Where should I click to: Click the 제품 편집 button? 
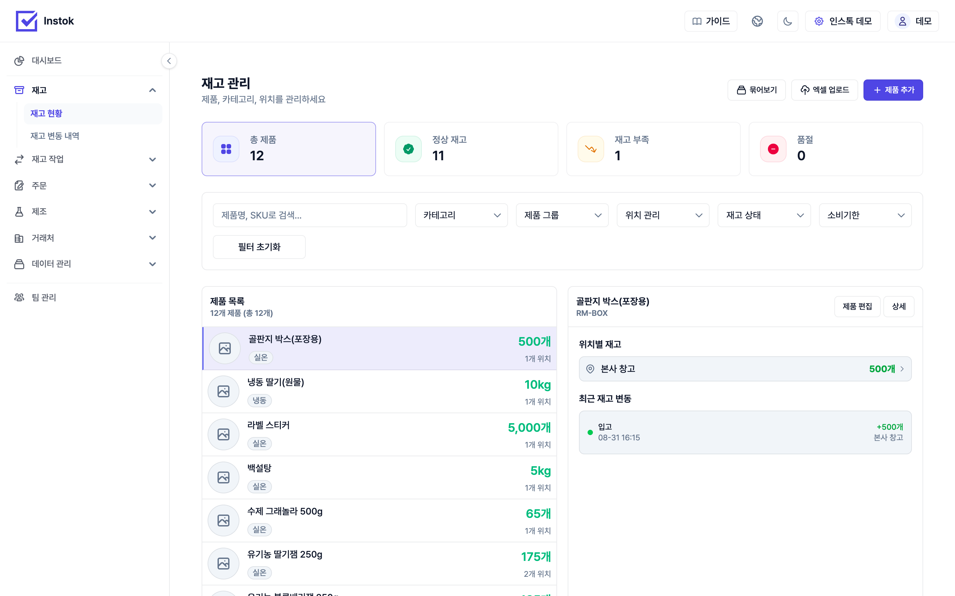[857, 306]
